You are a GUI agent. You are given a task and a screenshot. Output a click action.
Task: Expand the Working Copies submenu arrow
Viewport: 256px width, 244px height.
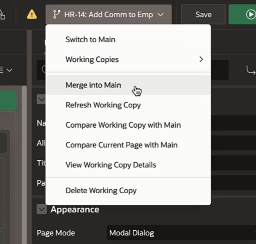click(x=201, y=59)
